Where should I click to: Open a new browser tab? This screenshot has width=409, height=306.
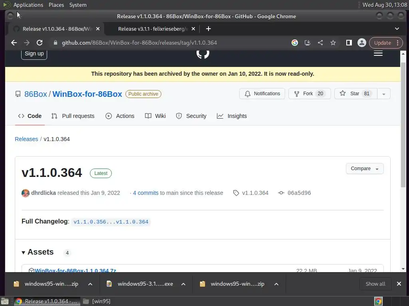[x=208, y=29]
